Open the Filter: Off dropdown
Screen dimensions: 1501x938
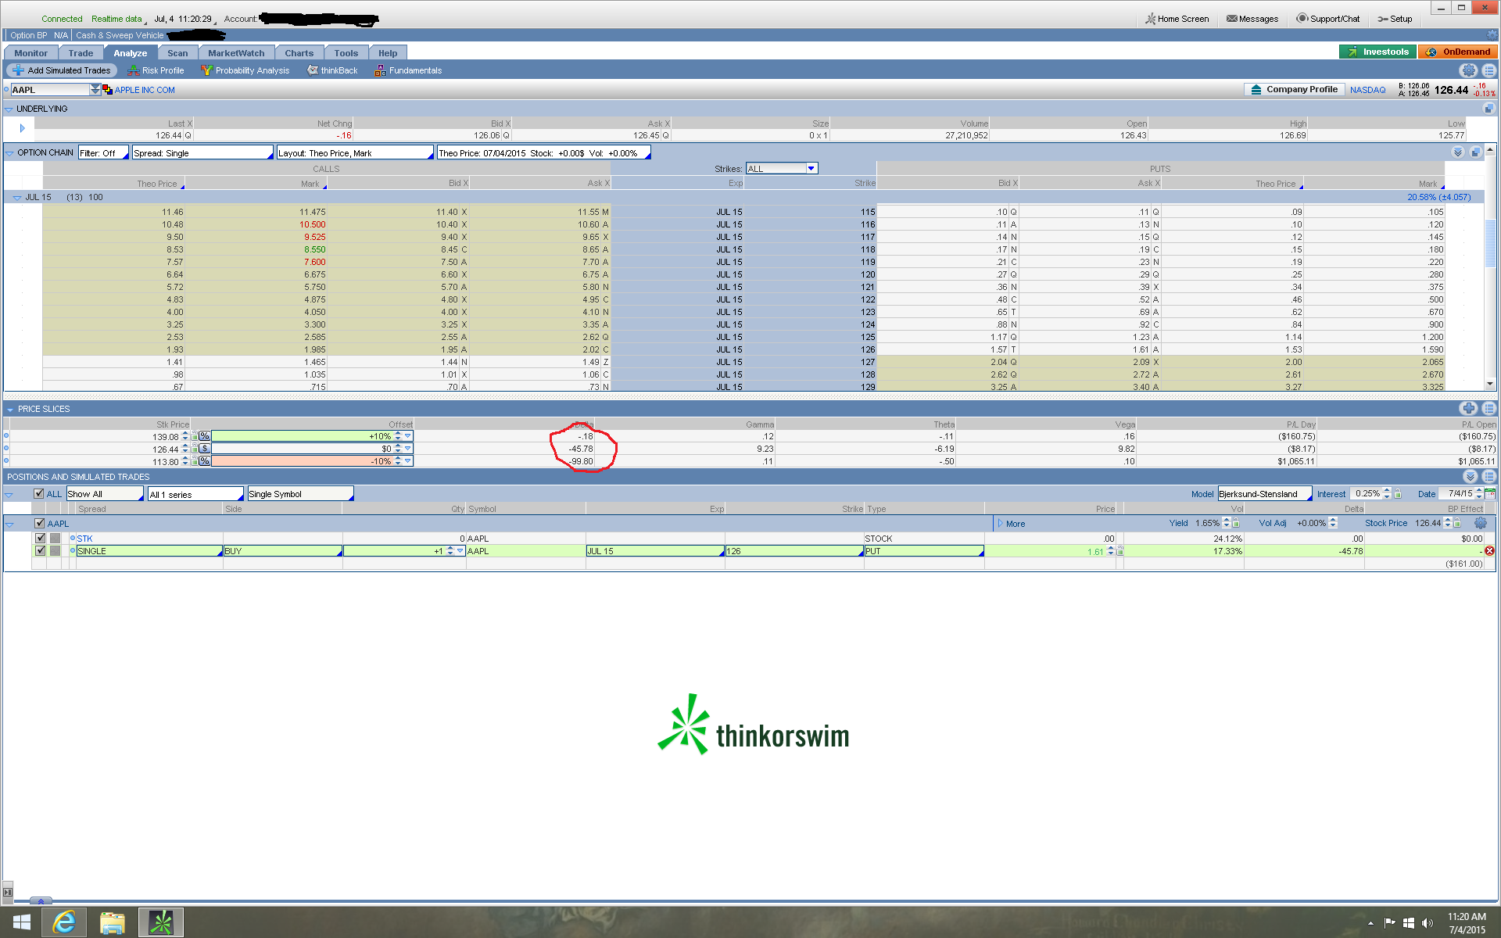pos(103,153)
